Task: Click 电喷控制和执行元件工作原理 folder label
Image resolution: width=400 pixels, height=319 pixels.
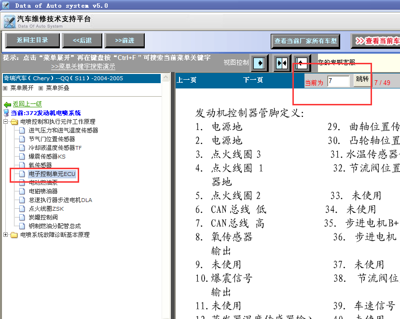Action: click(x=57, y=121)
